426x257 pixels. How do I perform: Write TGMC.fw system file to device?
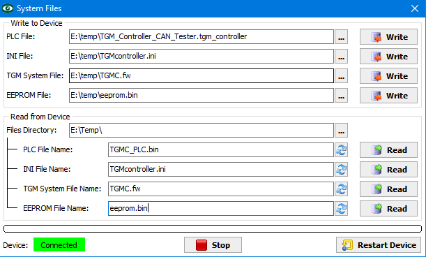pos(388,76)
